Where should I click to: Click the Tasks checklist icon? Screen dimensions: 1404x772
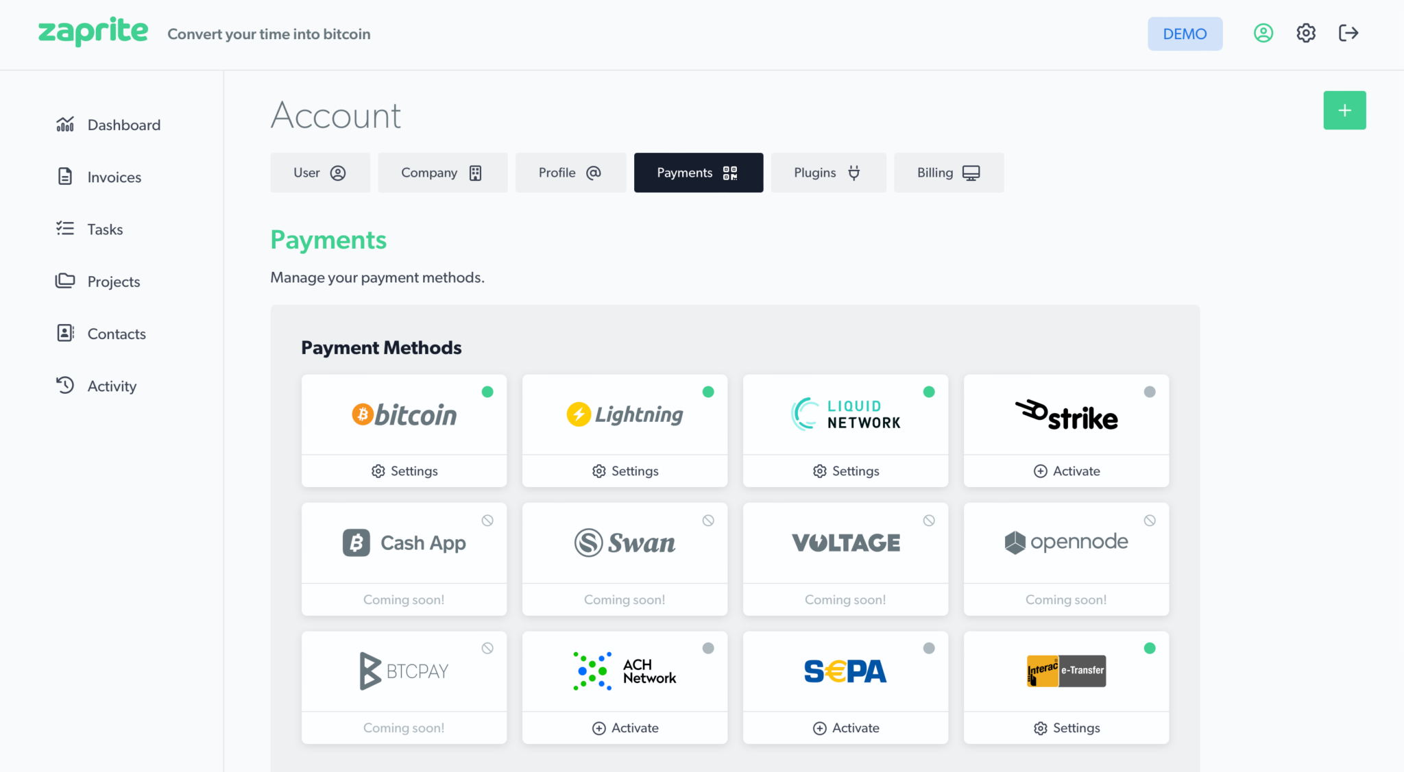pos(65,229)
